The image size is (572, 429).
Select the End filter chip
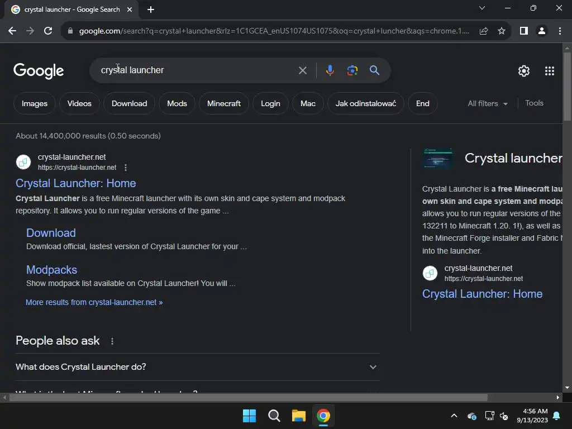[422, 103]
